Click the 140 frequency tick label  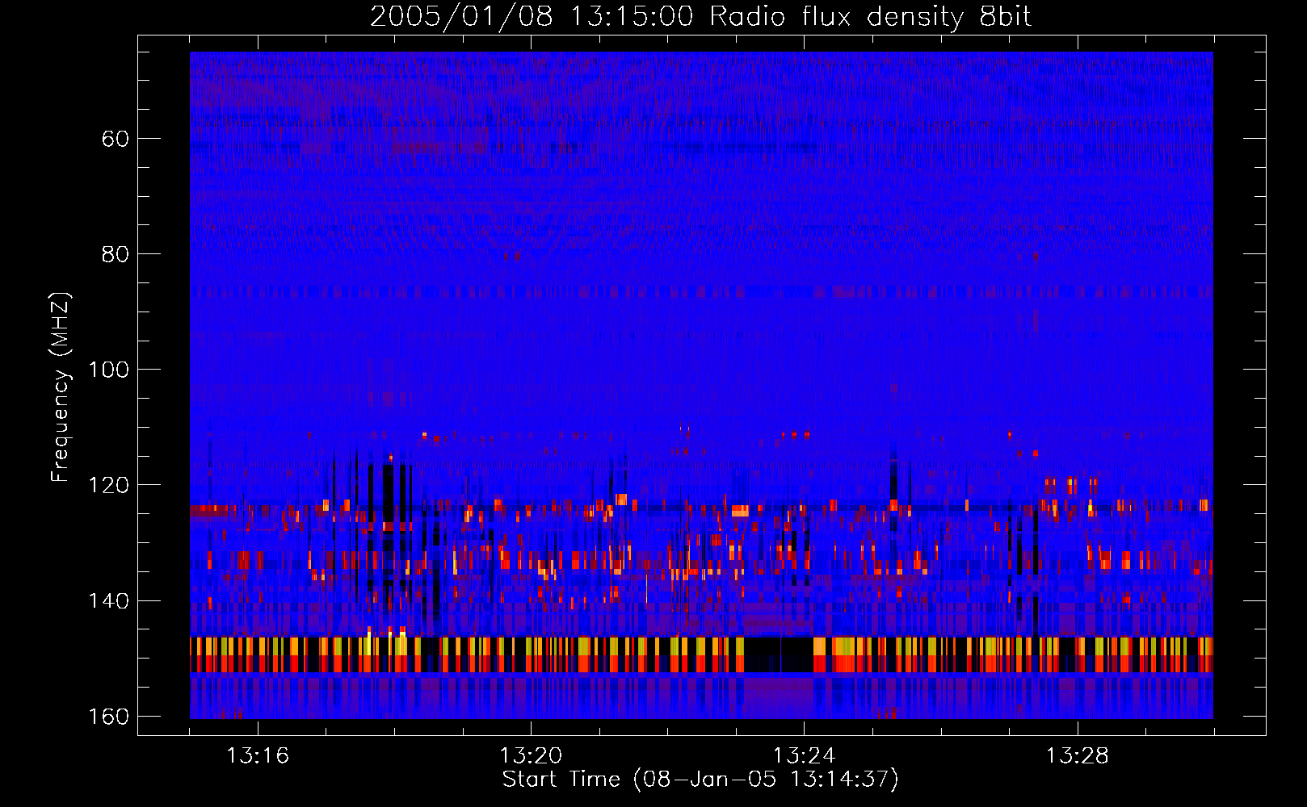tap(108, 601)
